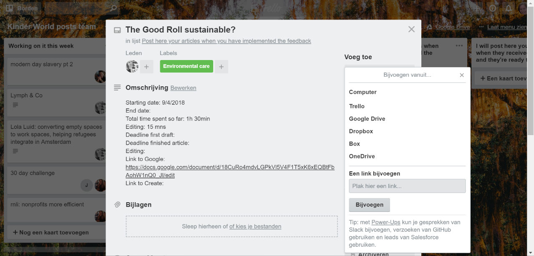The height and width of the screenshot is (256, 534).
Task: Click the kies je bestanden link
Action: click(x=255, y=226)
